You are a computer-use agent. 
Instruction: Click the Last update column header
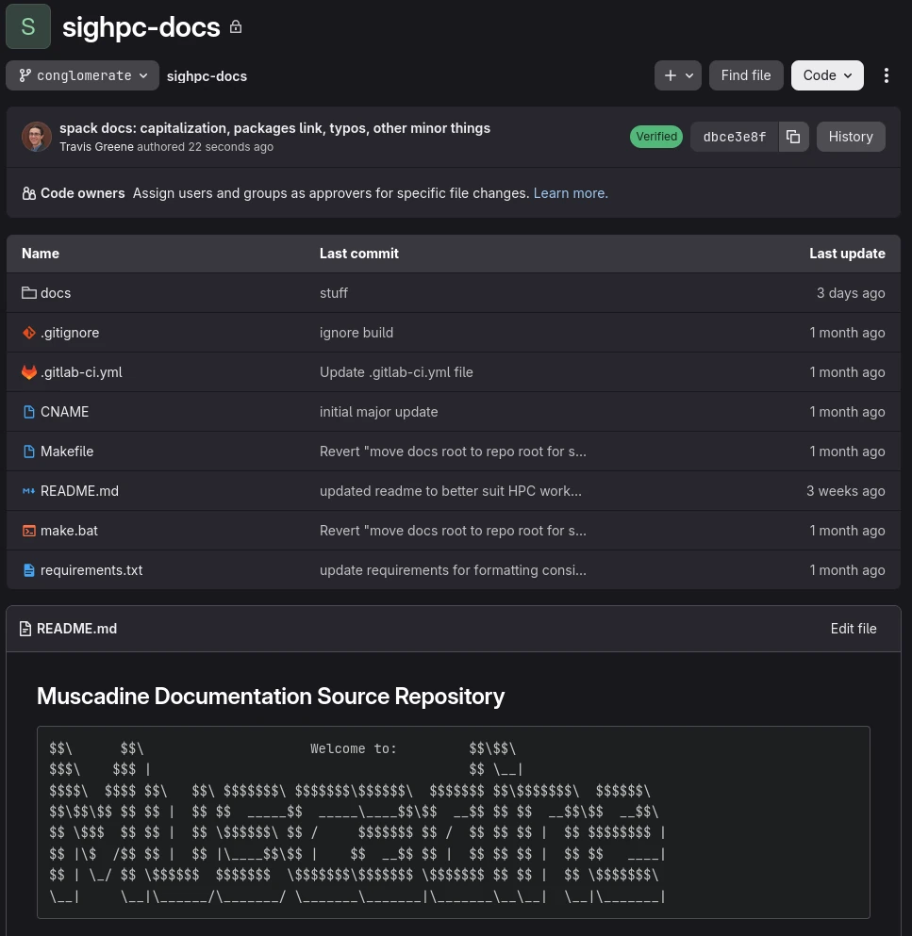847,254
